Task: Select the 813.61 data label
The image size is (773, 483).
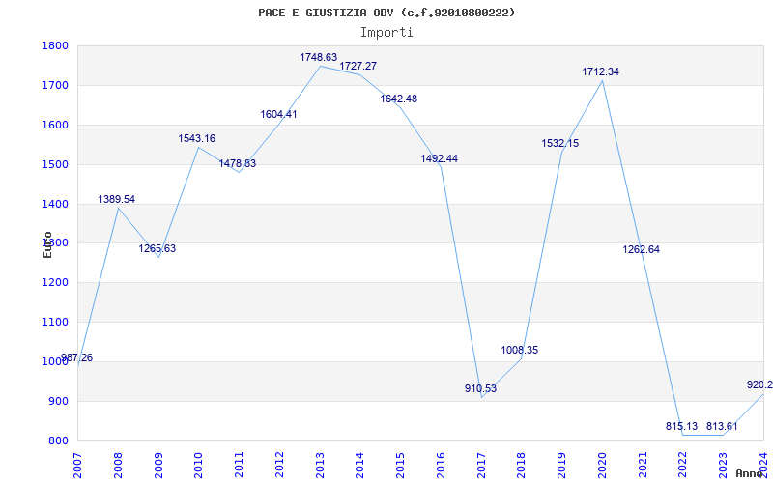Action: [722, 427]
